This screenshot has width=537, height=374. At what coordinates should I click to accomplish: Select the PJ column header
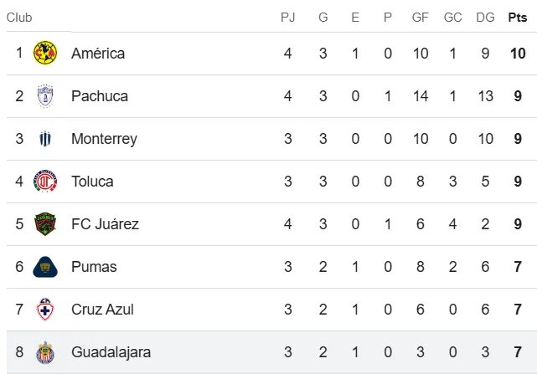tap(287, 17)
